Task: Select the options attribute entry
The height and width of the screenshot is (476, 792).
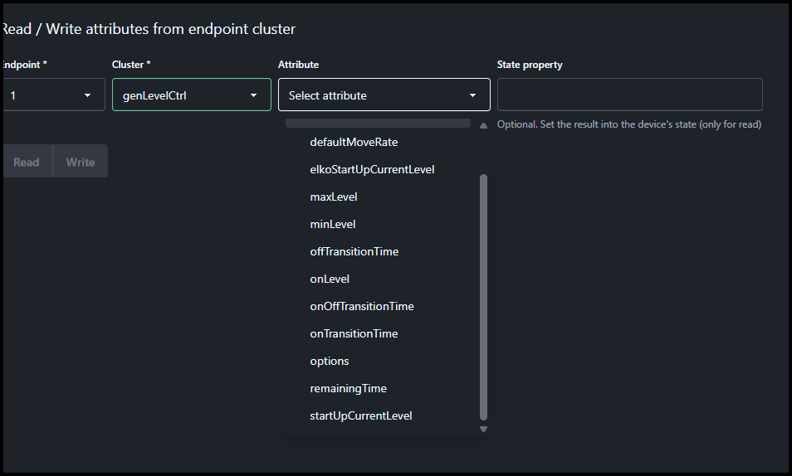Action: tap(330, 361)
